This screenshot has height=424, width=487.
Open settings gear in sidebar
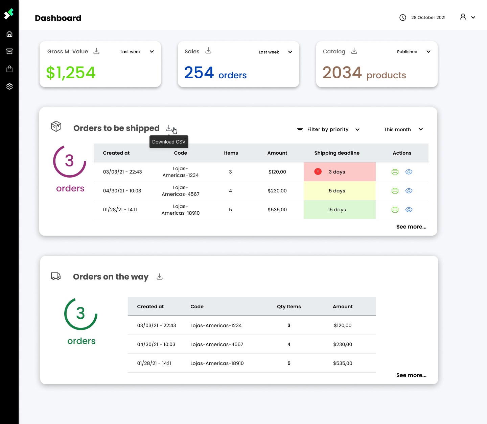pos(9,86)
